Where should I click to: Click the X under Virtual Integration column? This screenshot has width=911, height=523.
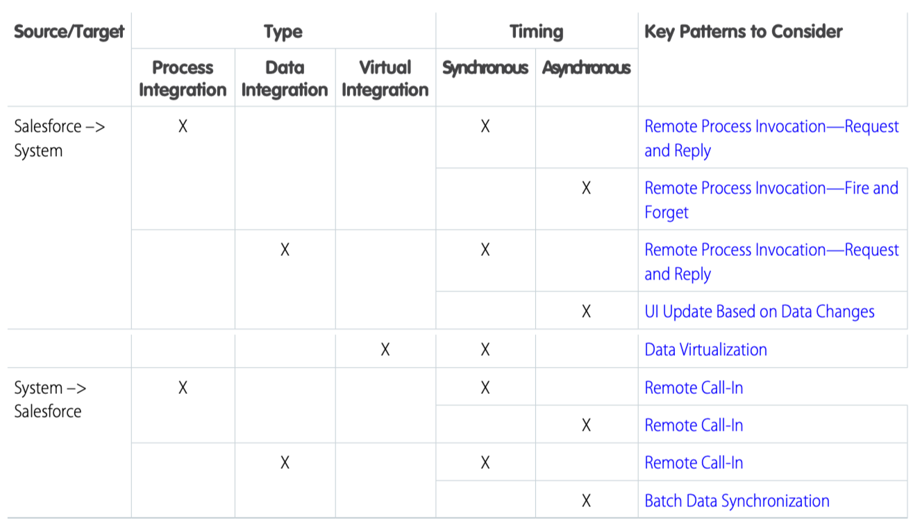coord(385,350)
